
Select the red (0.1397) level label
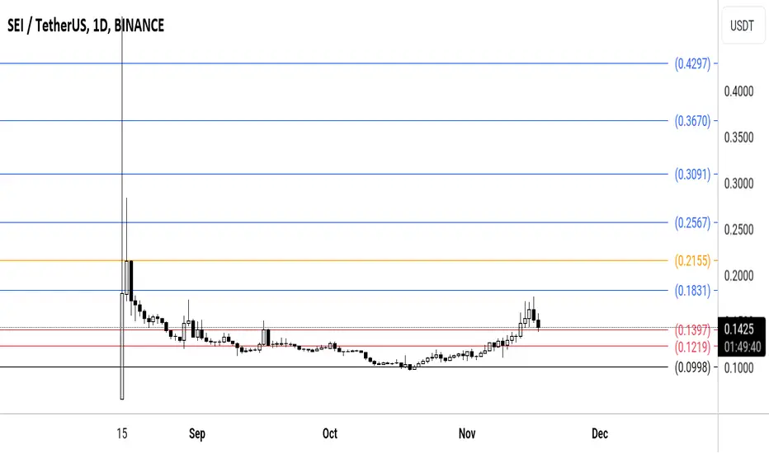pyautogui.click(x=692, y=330)
